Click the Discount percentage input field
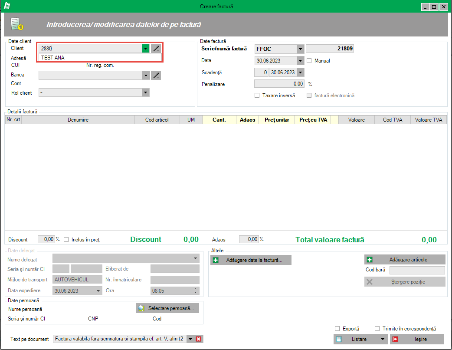The height and width of the screenshot is (350, 452). [x=46, y=239]
